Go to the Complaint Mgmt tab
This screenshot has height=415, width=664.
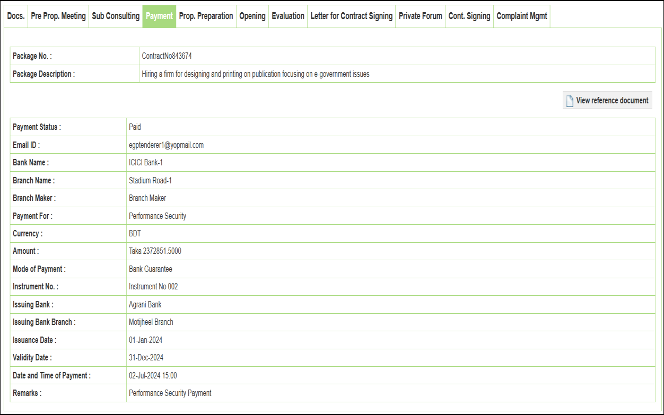click(x=522, y=16)
